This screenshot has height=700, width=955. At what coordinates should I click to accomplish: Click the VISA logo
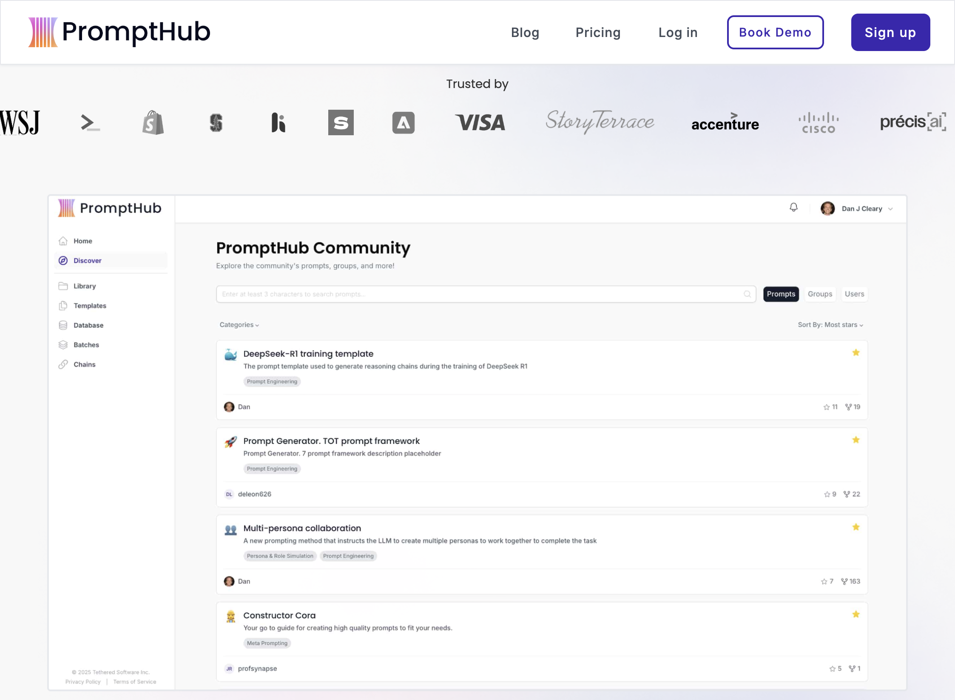[x=480, y=122]
